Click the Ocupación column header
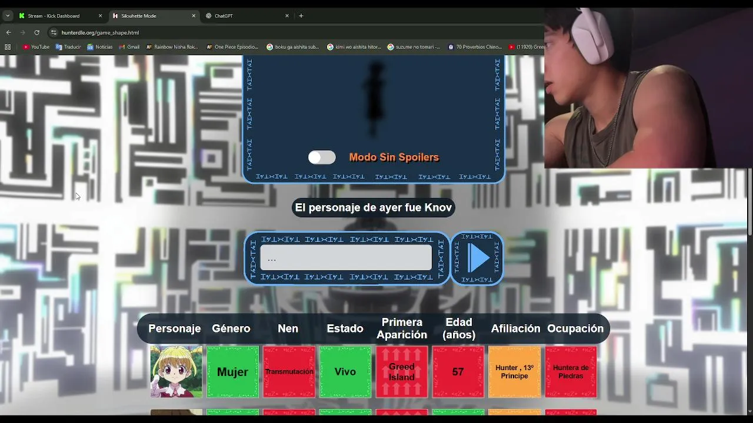 [575, 328]
